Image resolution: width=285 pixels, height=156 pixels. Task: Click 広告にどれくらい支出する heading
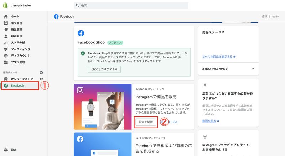[x=227, y=96]
